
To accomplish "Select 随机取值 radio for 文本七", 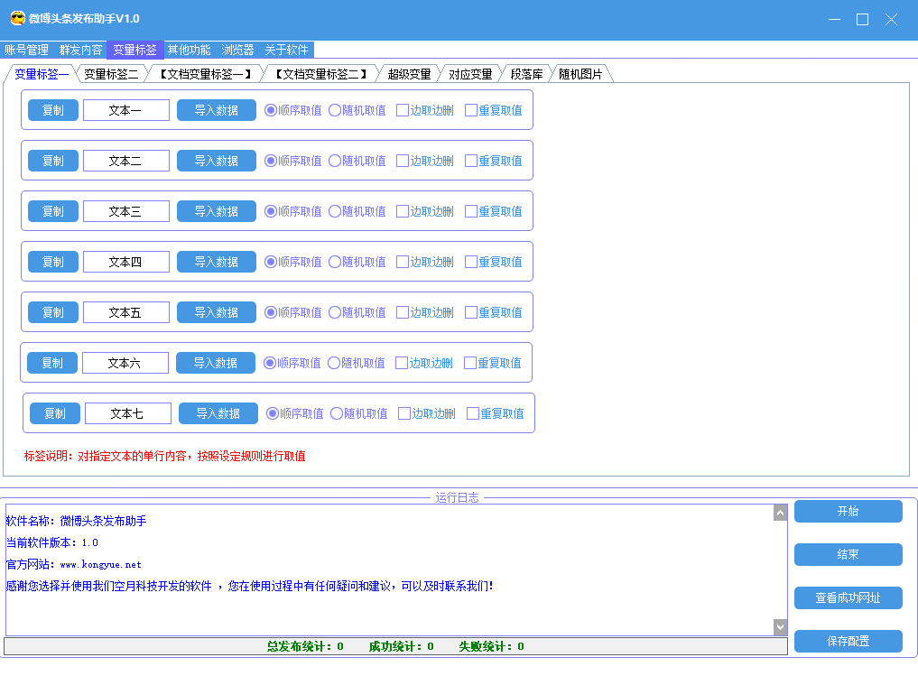I will [359, 413].
